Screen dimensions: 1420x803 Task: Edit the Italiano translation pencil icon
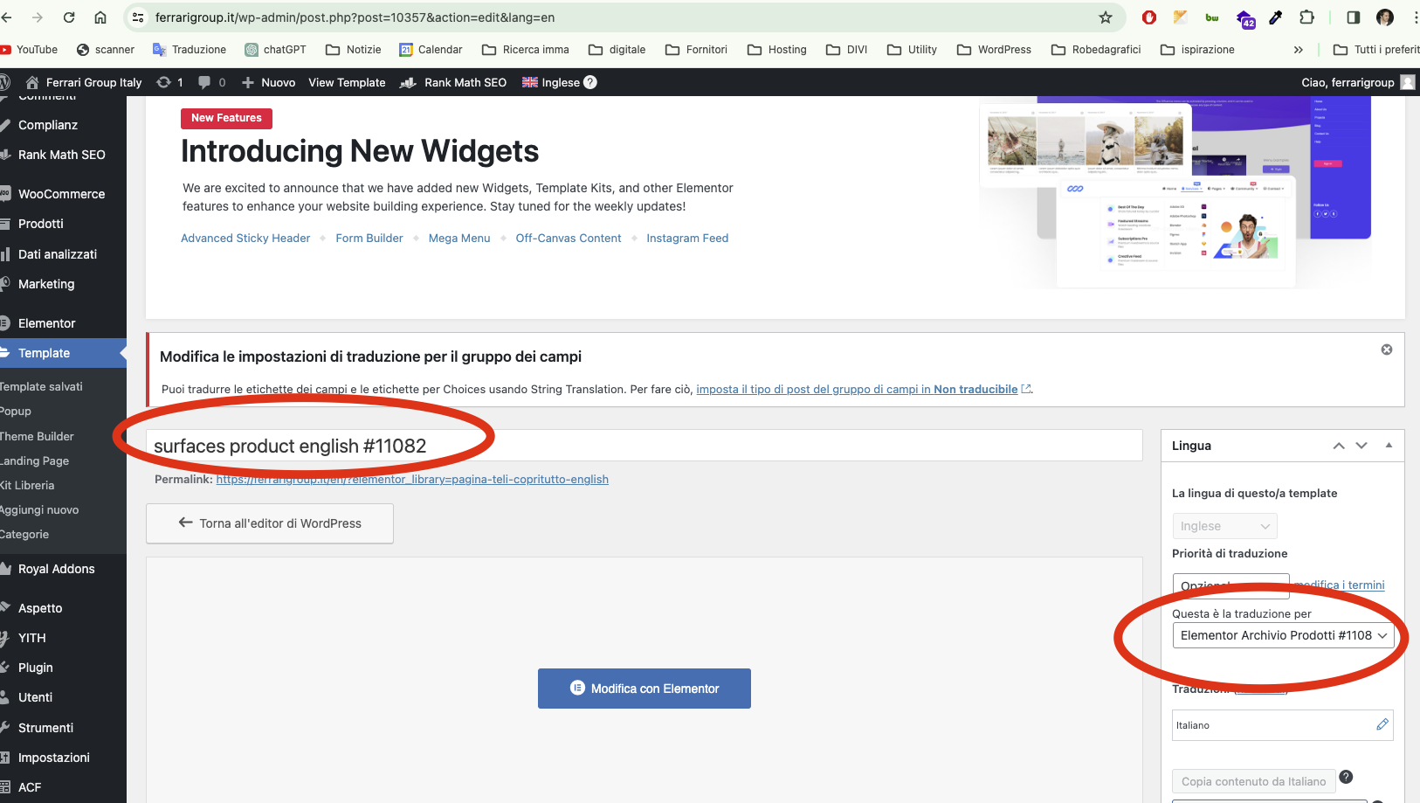1382,724
